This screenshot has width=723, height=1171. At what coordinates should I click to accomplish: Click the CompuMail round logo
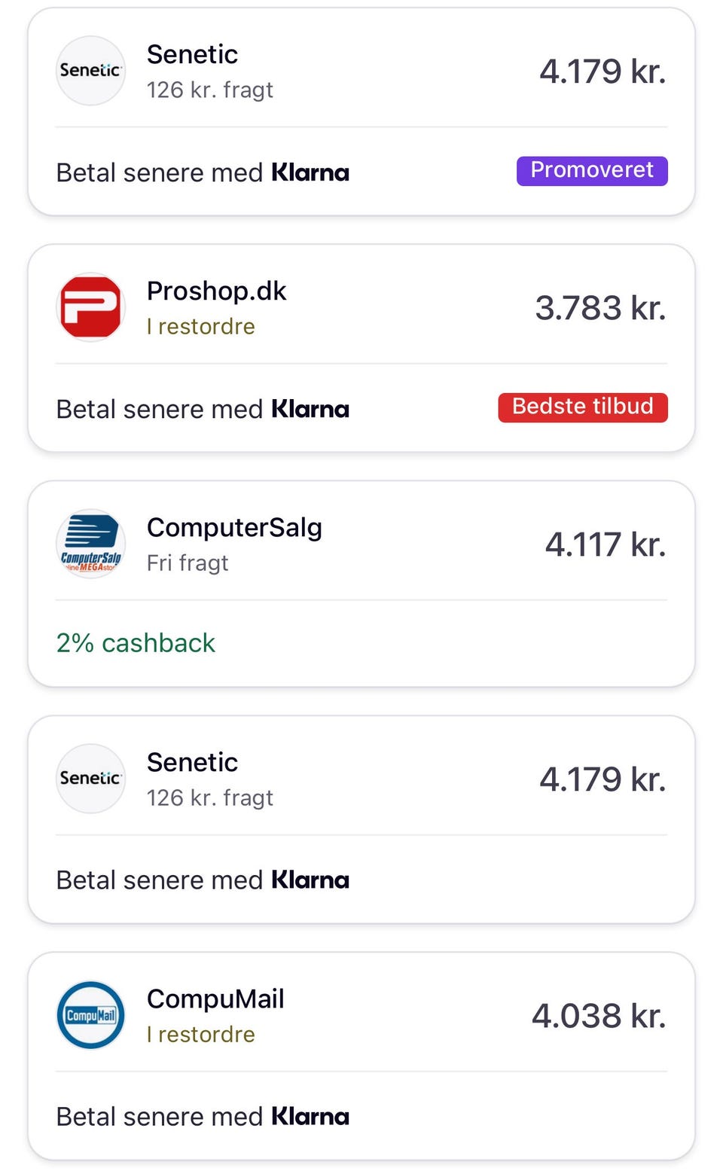click(90, 1015)
